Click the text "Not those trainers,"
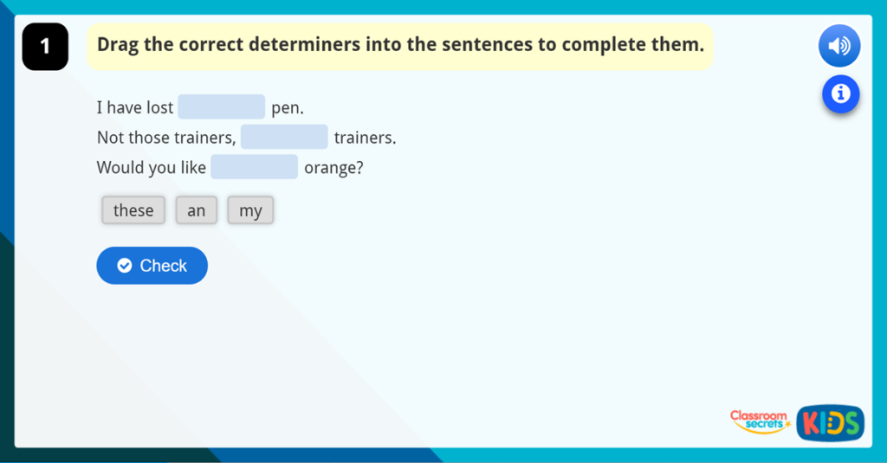Image resolution: width=887 pixels, height=463 pixels. coord(166,138)
